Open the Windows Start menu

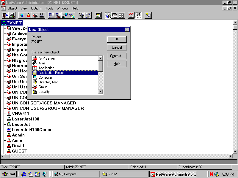tap(9, 174)
